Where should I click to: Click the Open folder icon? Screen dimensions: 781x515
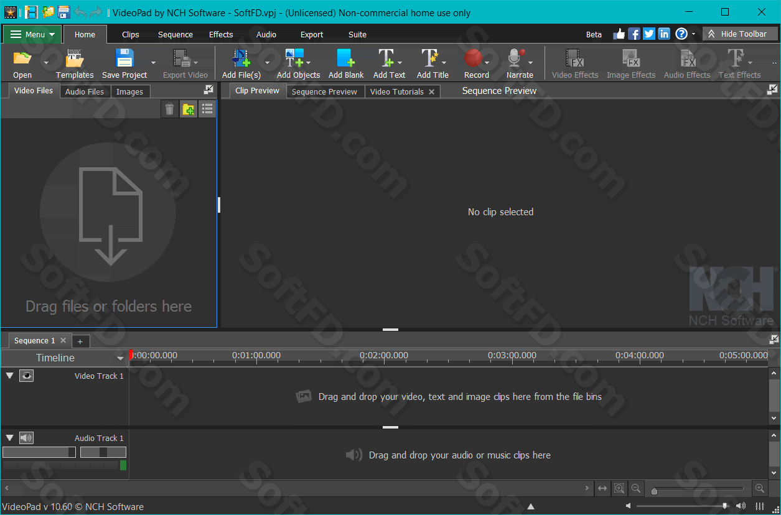click(22, 58)
